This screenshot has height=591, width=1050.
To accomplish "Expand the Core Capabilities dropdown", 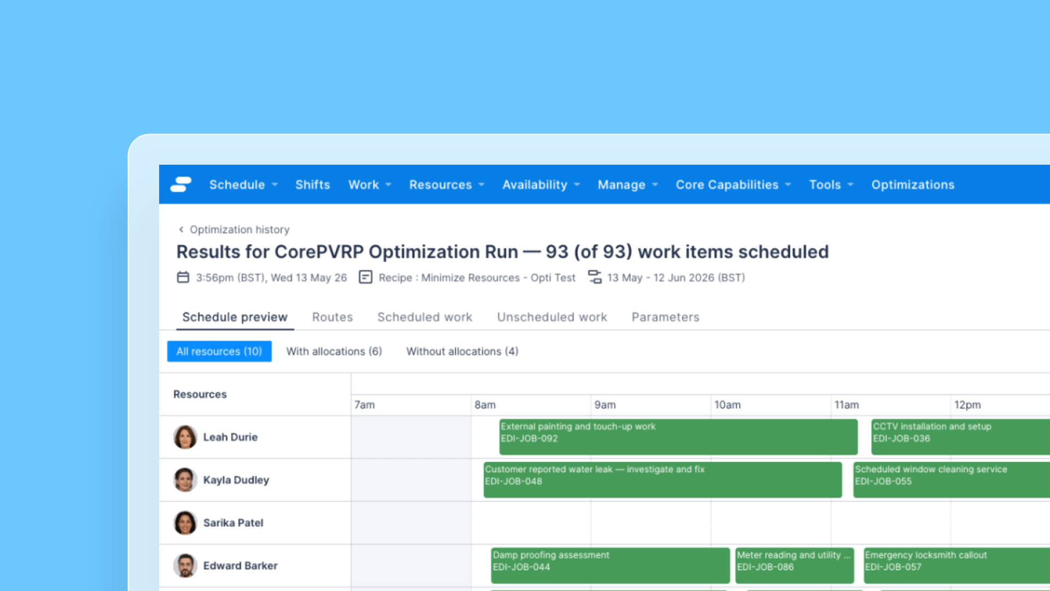I will click(733, 185).
